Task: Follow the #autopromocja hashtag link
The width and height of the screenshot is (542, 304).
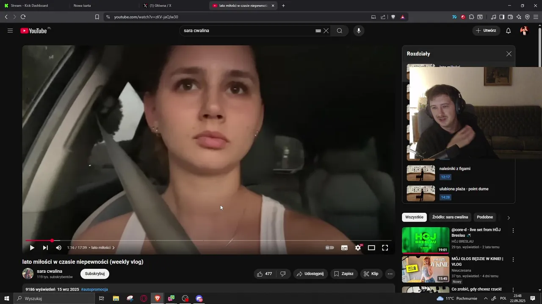Action: click(94, 289)
